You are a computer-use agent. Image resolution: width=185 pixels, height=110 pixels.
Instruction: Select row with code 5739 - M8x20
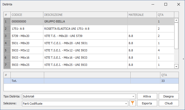[x=27, y=36]
